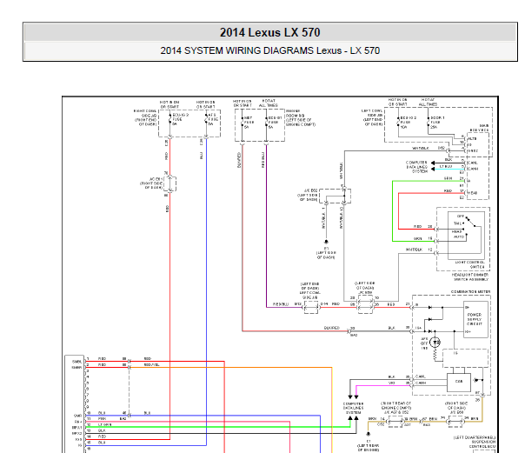Click the SMRR terminal label
This screenshot has width=525, height=453.
pyautogui.click(x=76, y=368)
